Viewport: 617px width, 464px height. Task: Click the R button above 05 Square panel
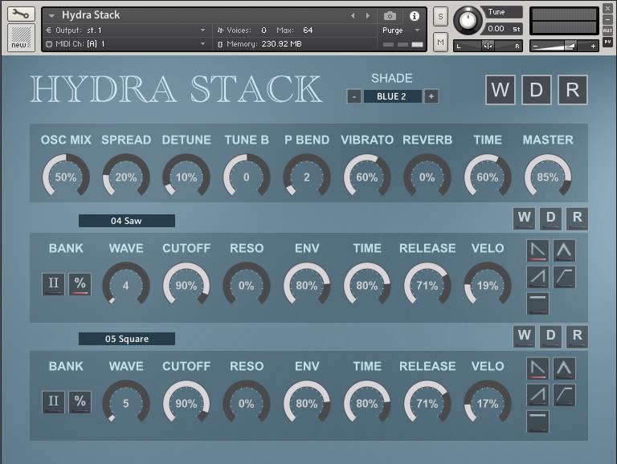(578, 336)
